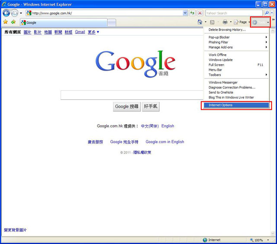Select Work Offline in Tools menu

(236, 55)
